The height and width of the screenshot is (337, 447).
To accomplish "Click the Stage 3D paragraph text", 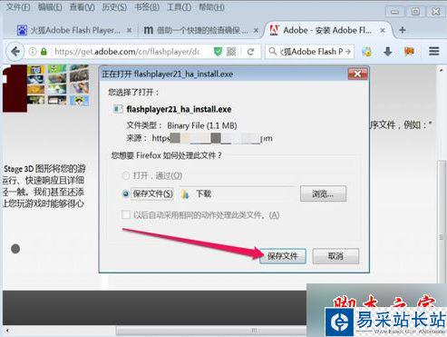I will [x=44, y=186].
